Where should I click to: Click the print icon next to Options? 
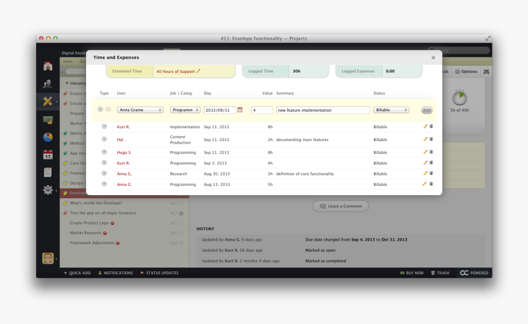486,71
